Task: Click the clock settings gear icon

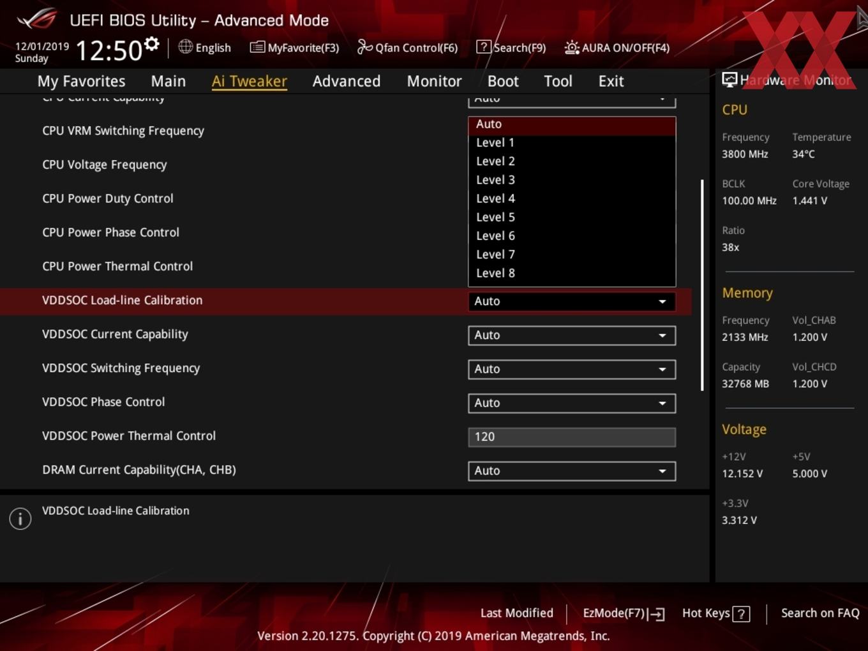Action: (151, 44)
